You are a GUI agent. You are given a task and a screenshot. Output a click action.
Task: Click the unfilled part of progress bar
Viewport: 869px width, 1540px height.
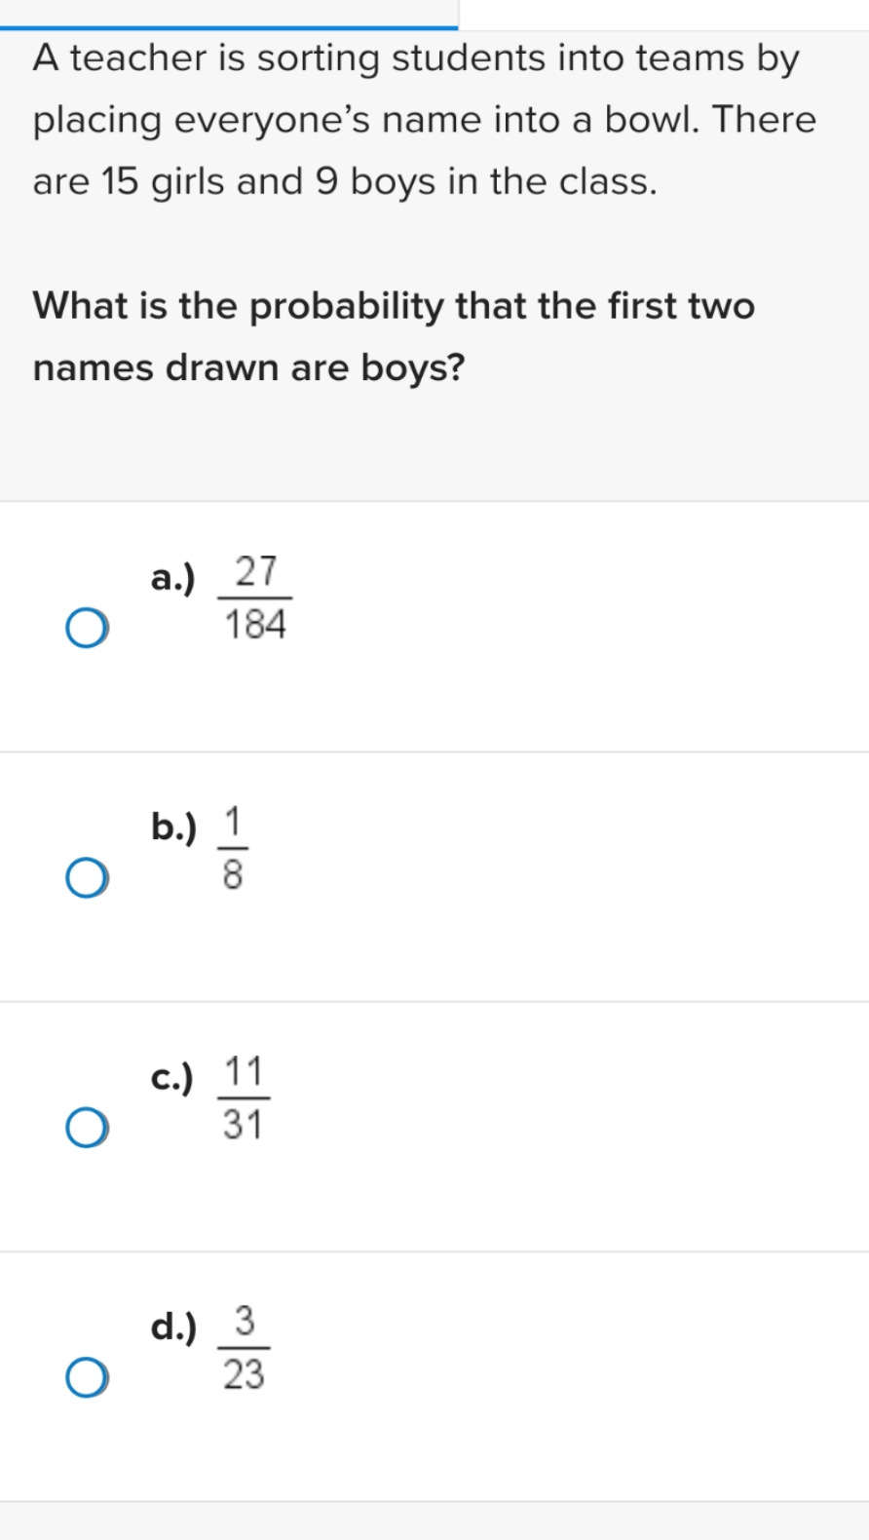663,27
